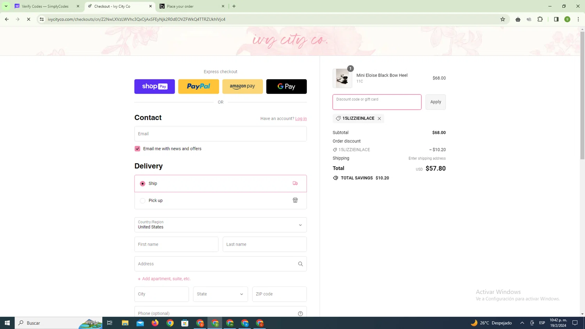The height and width of the screenshot is (329, 585).
Task: Click the Last name field
Action: coord(265,244)
